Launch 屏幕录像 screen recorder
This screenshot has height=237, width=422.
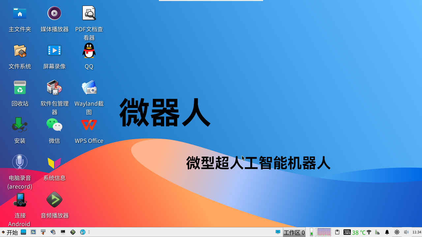click(54, 51)
